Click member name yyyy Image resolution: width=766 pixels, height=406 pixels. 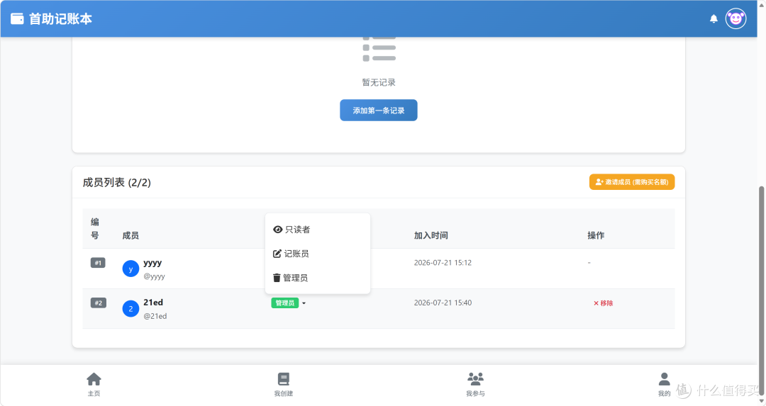(x=152, y=263)
